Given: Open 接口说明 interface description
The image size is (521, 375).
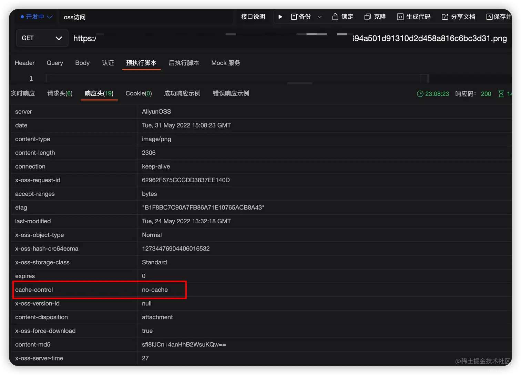Looking at the screenshot, I should click(x=253, y=17).
